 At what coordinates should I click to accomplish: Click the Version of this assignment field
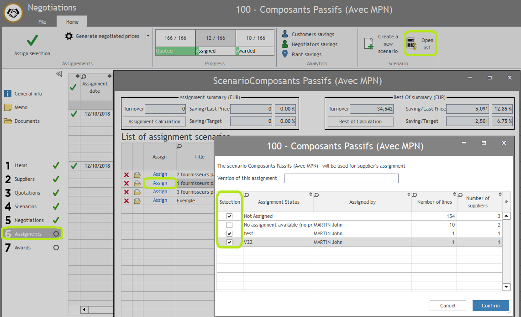(x=341, y=178)
